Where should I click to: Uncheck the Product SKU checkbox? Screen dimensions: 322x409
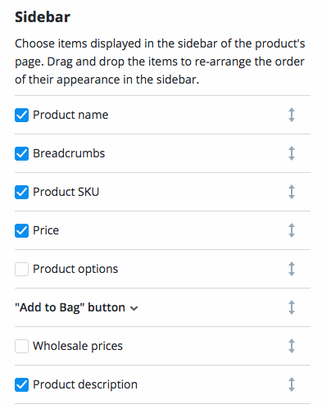tap(21, 192)
